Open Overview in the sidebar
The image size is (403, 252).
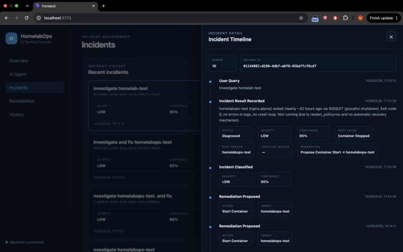pos(34,60)
